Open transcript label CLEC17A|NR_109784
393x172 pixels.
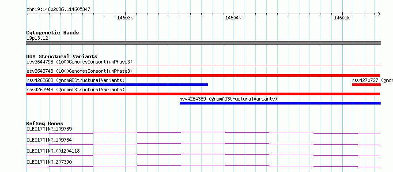tap(49, 140)
